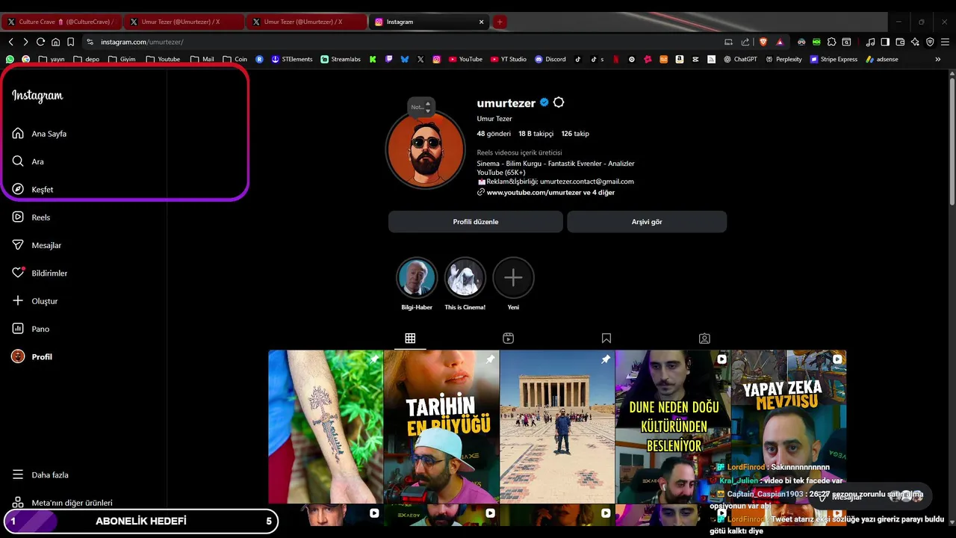
Task: Close the Instagram browser tab
Action: coord(481,22)
